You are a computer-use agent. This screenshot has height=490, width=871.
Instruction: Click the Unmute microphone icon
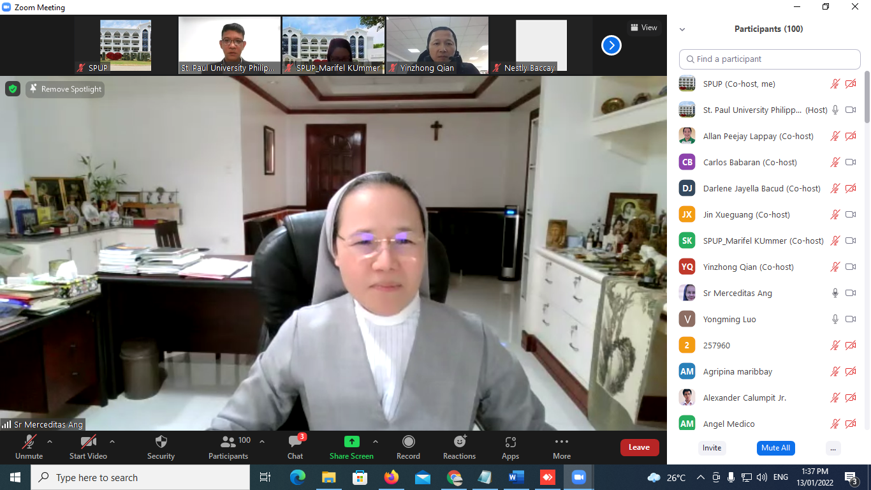pyautogui.click(x=29, y=442)
